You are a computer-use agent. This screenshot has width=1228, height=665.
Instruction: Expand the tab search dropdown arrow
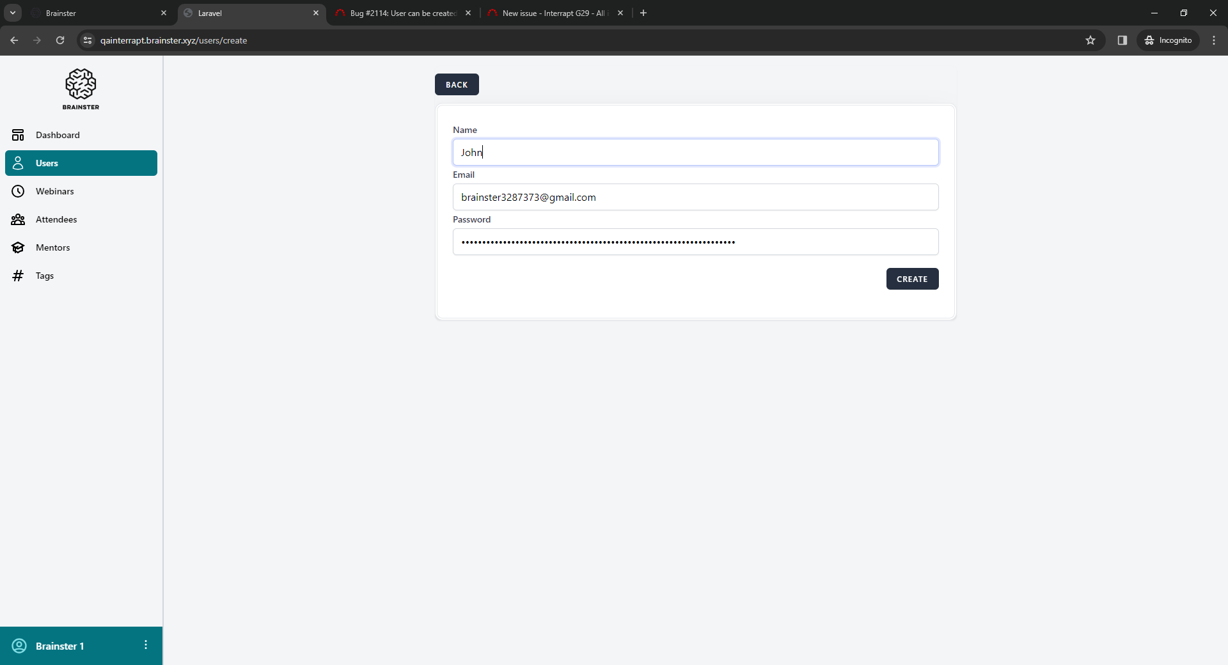[x=13, y=13]
